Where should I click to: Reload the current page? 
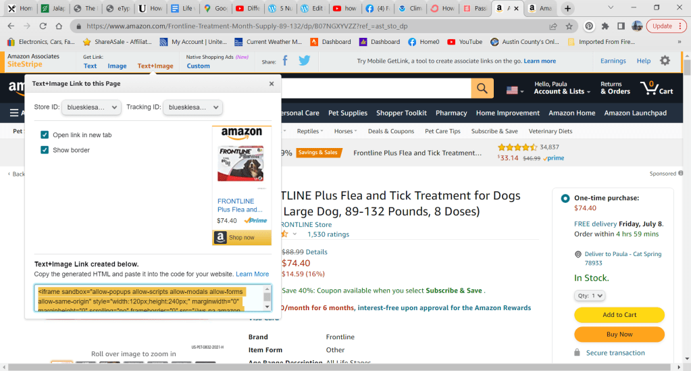click(x=43, y=26)
